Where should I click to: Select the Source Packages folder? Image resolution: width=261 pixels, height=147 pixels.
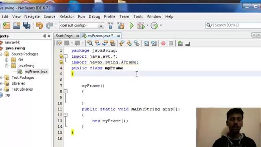[x=25, y=54]
